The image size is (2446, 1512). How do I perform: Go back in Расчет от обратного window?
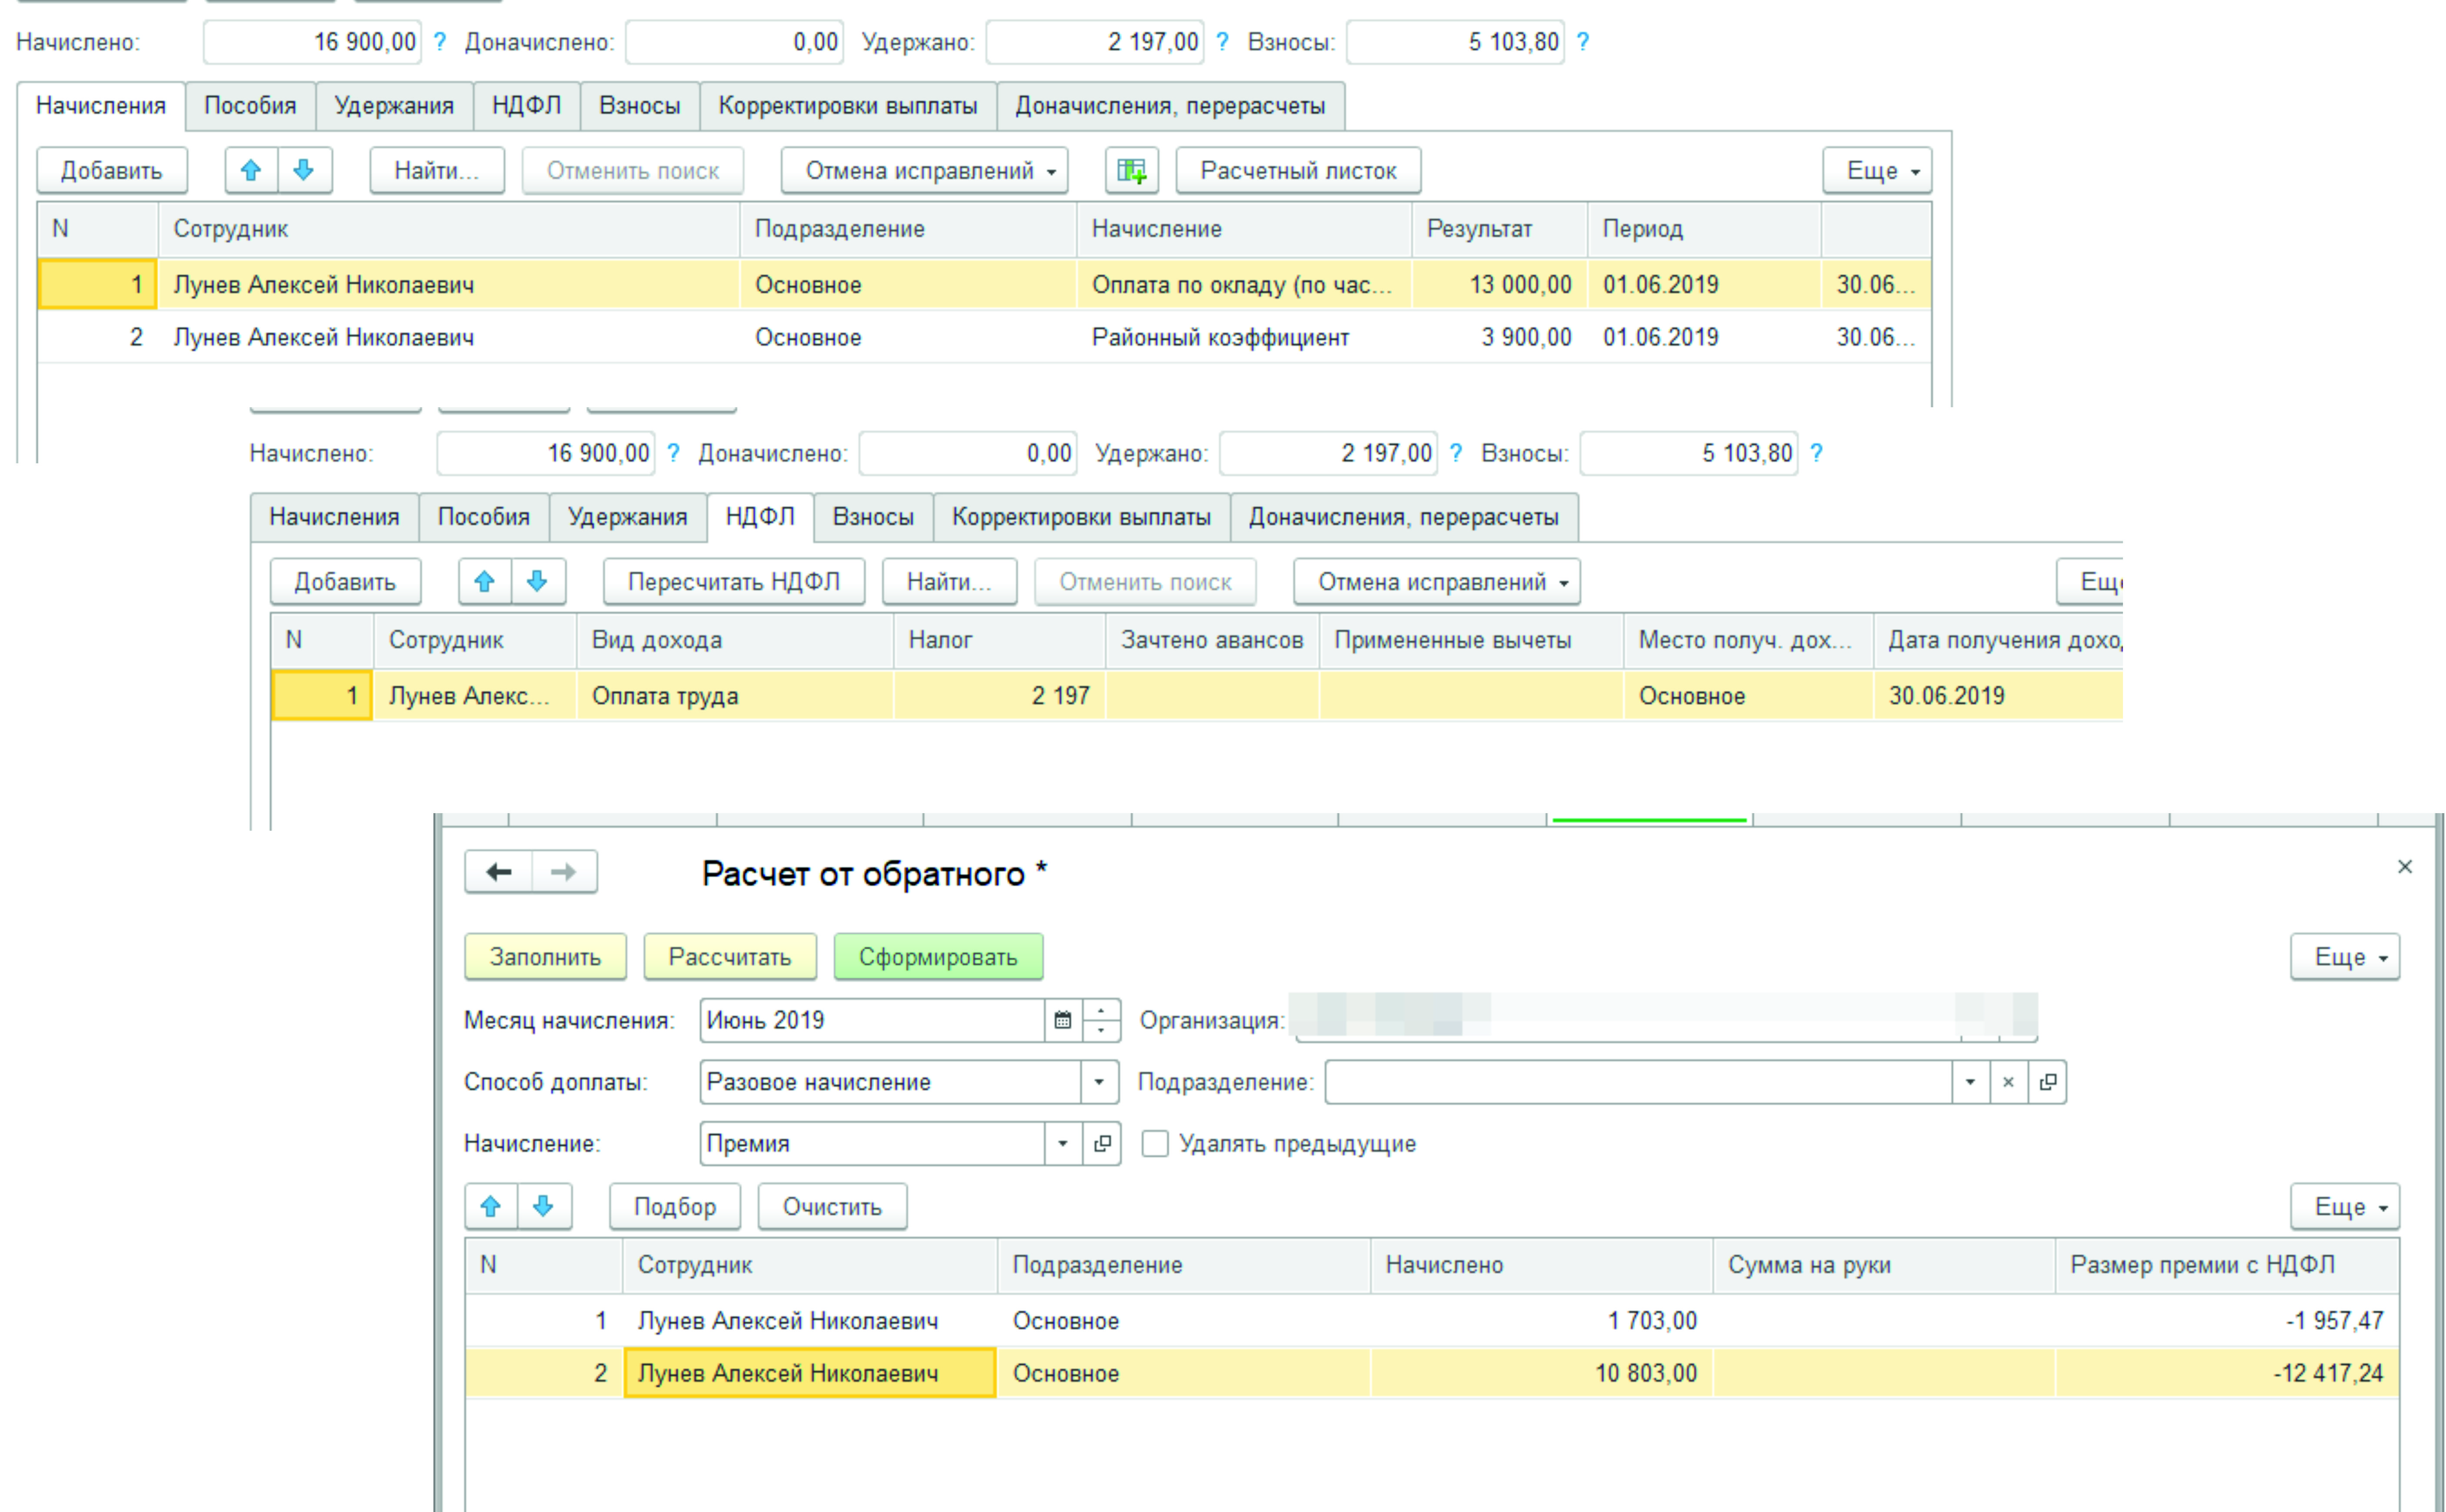tap(499, 872)
